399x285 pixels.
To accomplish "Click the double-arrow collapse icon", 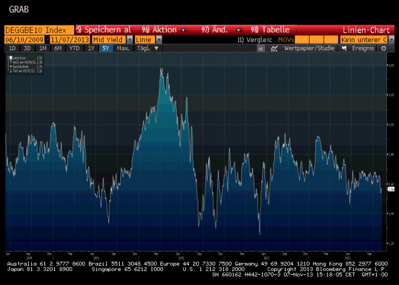I will point(260,49).
